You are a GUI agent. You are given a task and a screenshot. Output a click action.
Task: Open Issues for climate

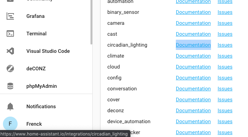[225, 56]
